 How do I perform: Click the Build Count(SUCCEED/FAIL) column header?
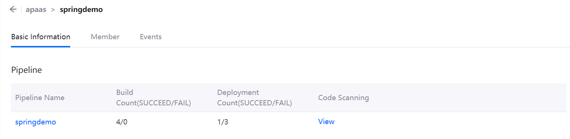154,98
